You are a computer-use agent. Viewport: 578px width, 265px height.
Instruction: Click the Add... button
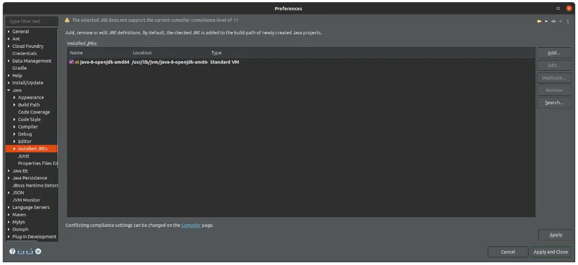554,53
